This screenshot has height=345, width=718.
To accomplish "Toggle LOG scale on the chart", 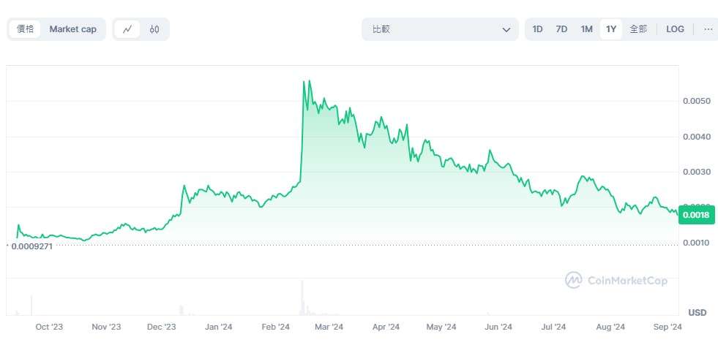I will tap(675, 29).
